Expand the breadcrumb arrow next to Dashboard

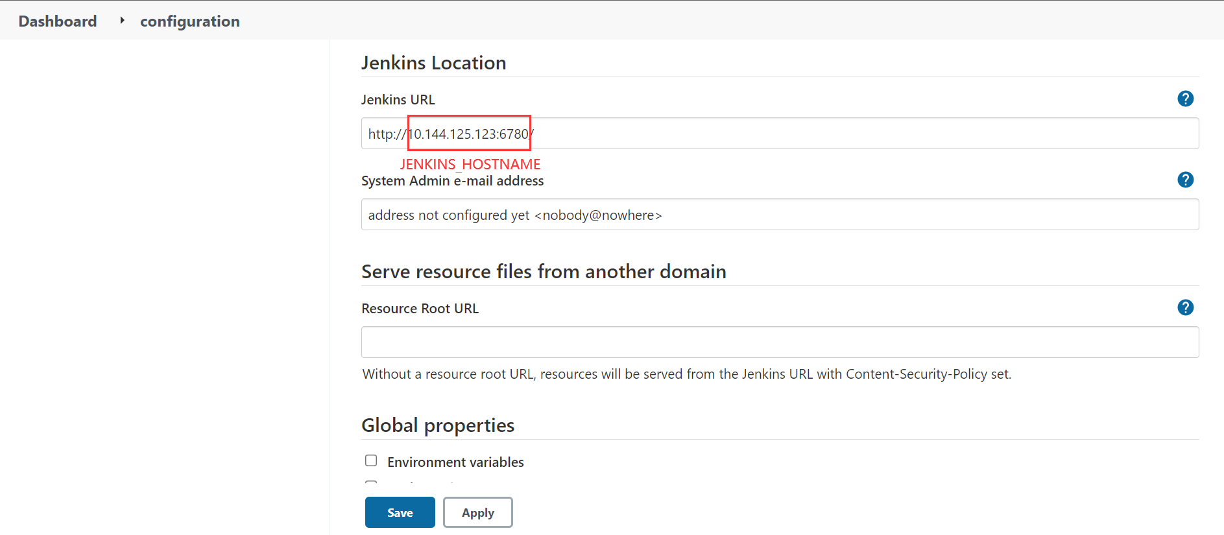tap(121, 21)
